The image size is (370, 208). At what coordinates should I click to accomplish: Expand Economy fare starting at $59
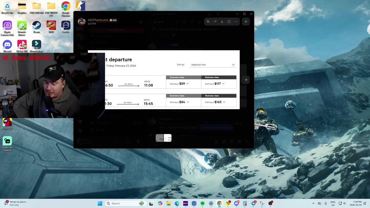click(184, 84)
